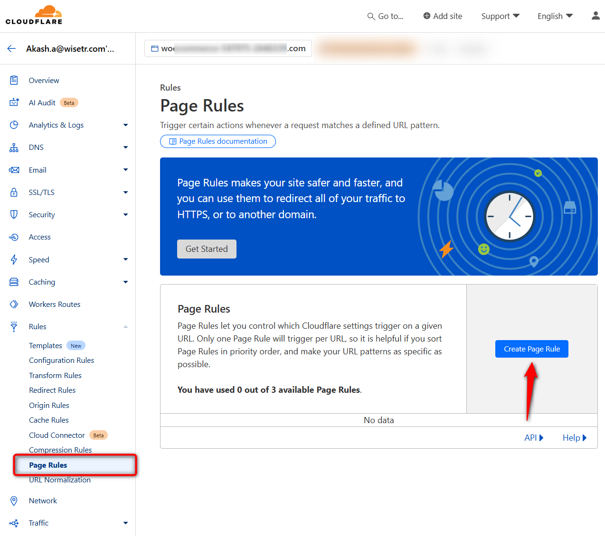This screenshot has width=605, height=536.
Task: Click the Access sidebar label
Action: (x=39, y=237)
